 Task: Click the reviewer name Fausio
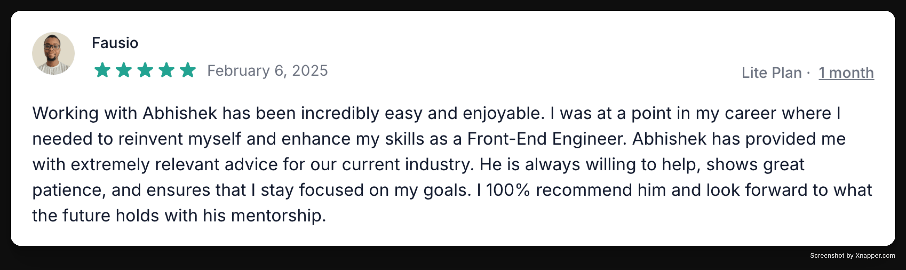pyautogui.click(x=115, y=43)
